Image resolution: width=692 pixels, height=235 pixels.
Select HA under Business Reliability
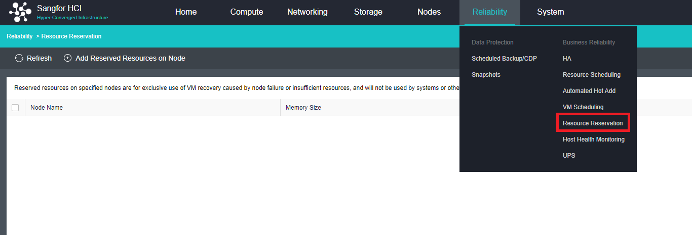(x=567, y=59)
